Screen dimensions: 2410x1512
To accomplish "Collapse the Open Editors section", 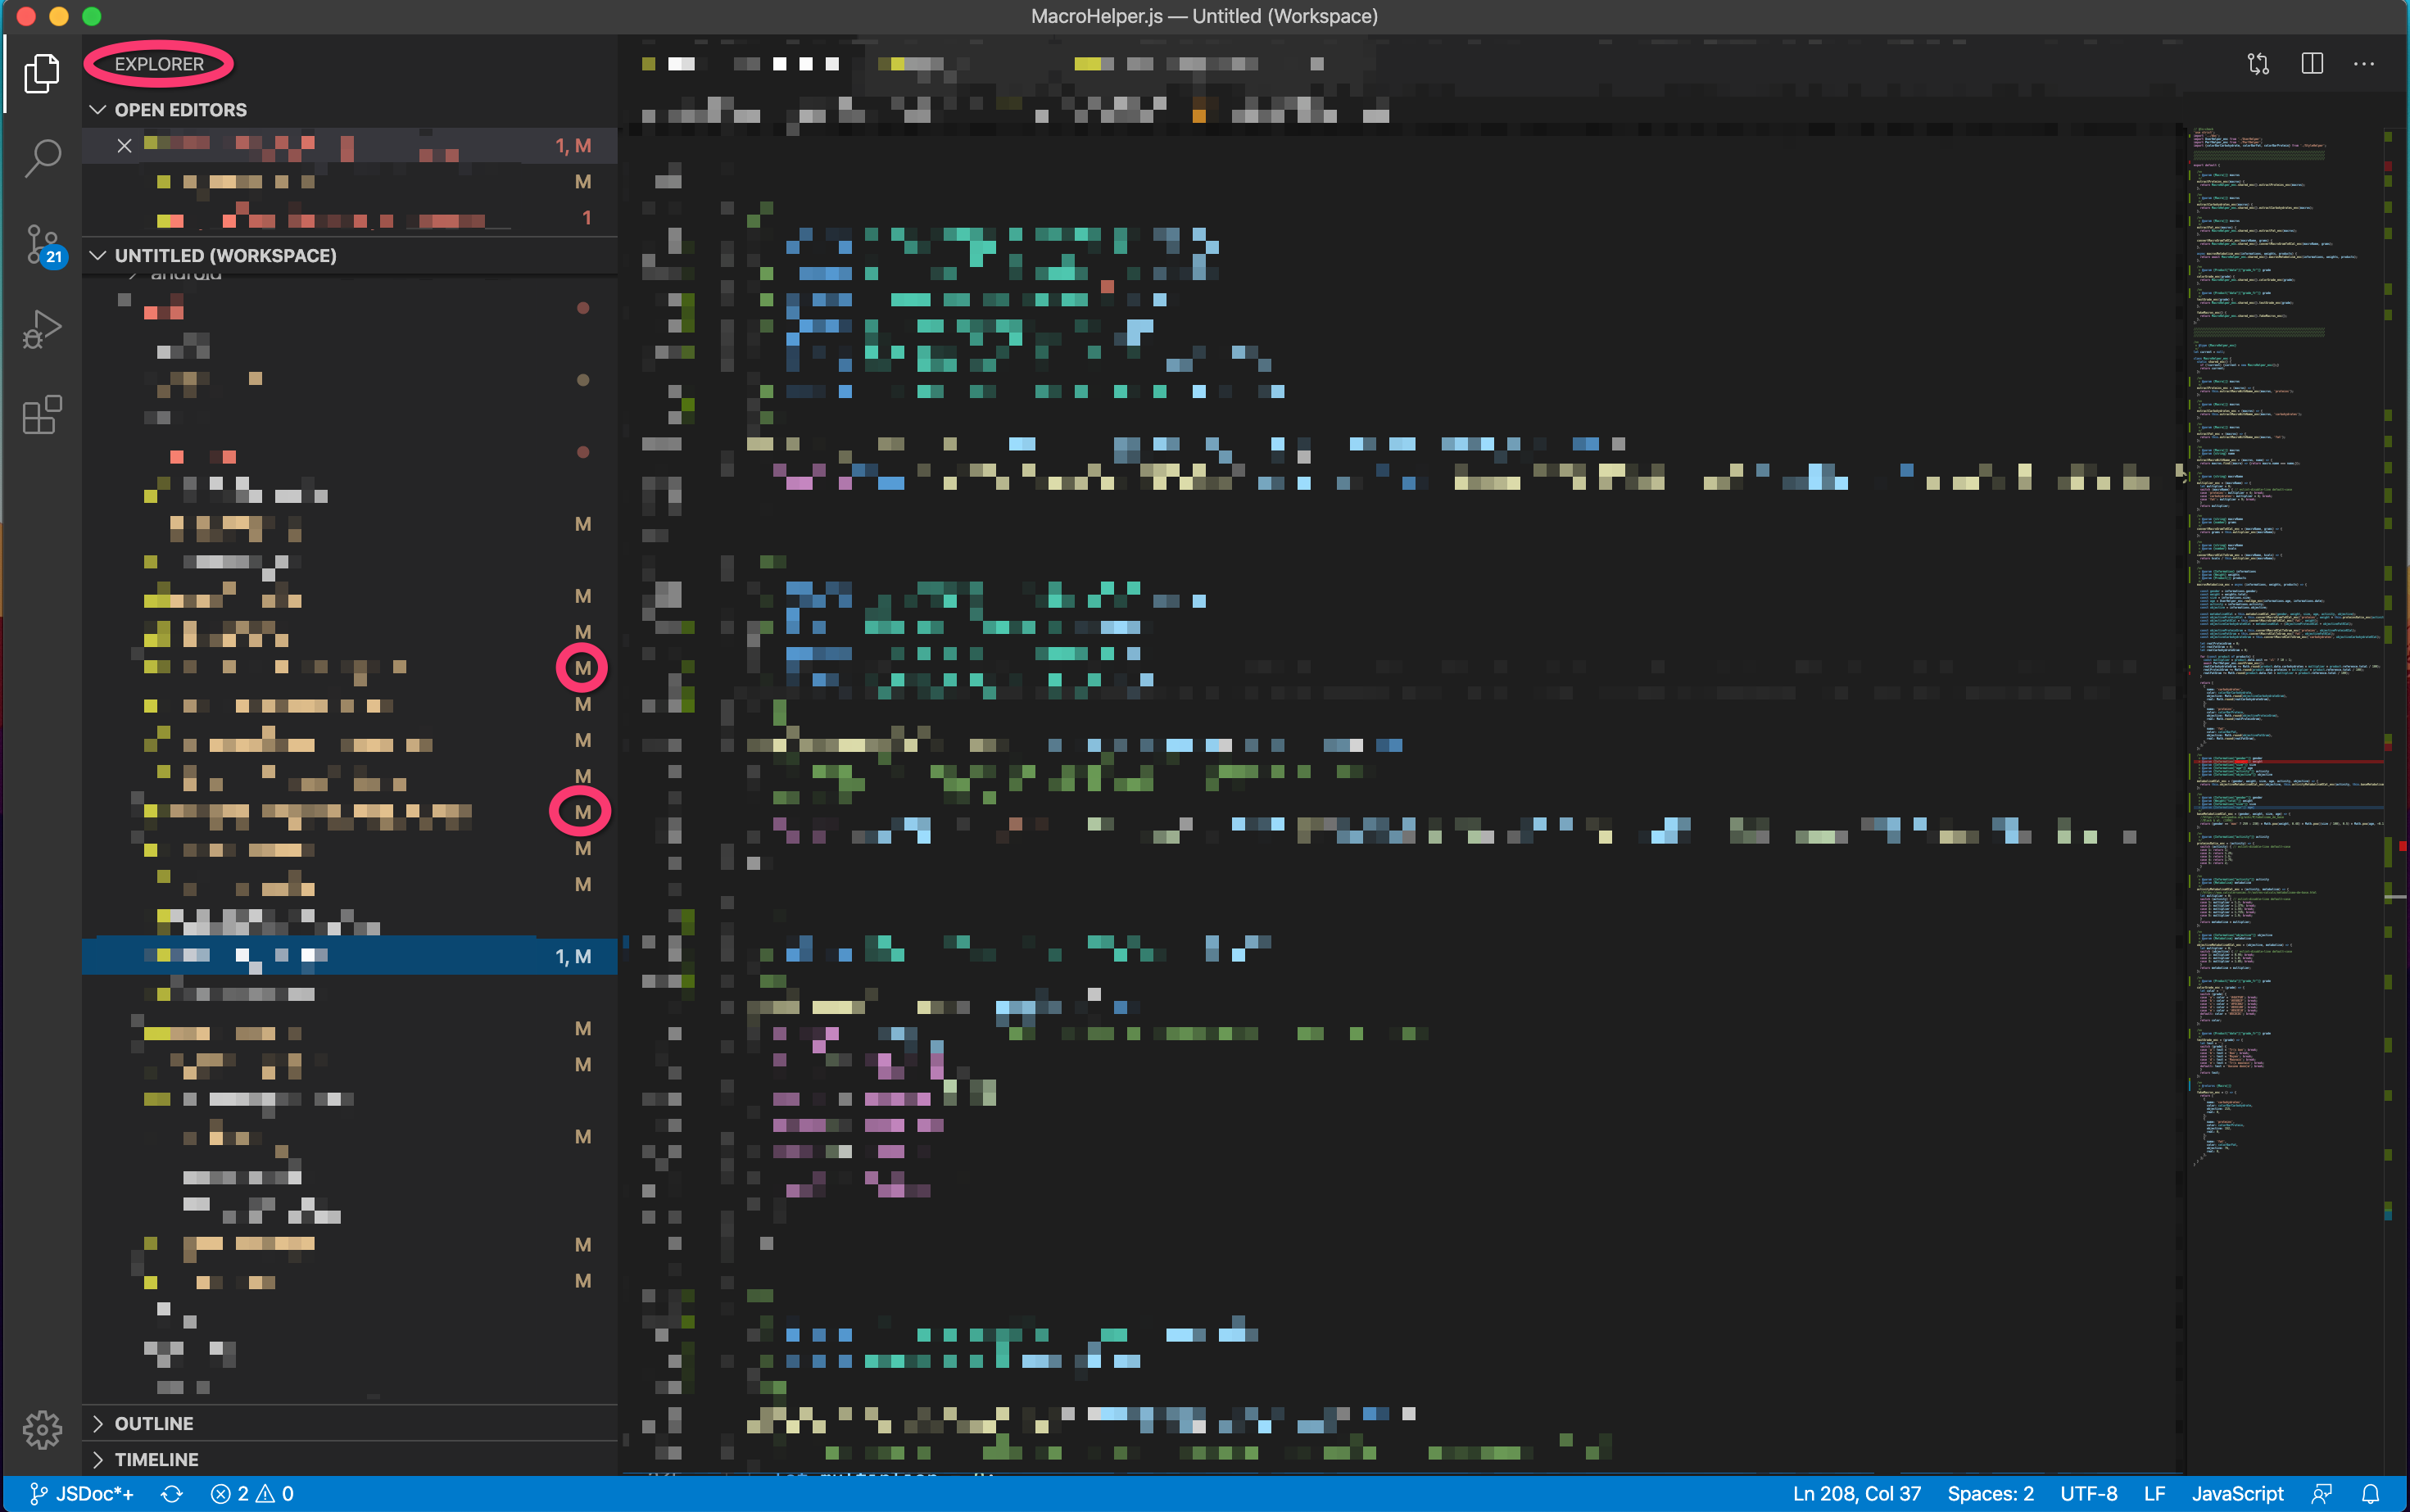I will [x=349, y=109].
